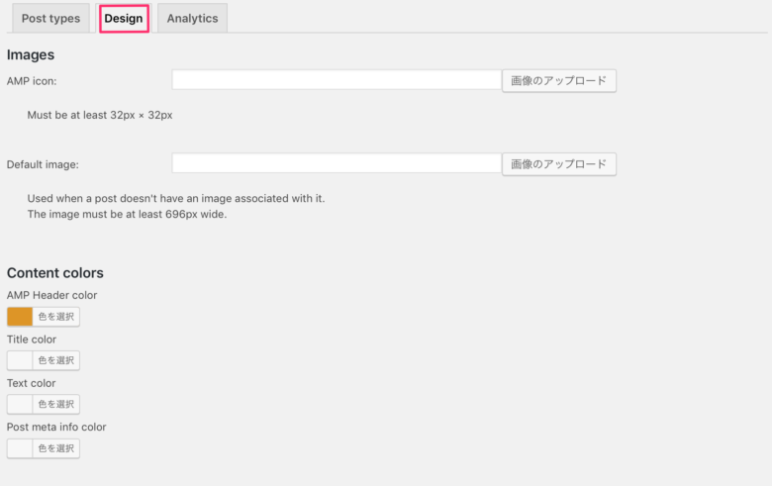Screen dimensions: 772x486
Task: Click the AMP icon URL input field
Action: [x=337, y=80]
